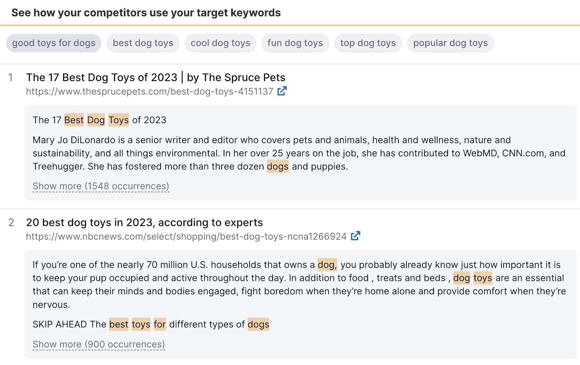
Task: Open the nbcnews.com URL link
Action: (186, 236)
